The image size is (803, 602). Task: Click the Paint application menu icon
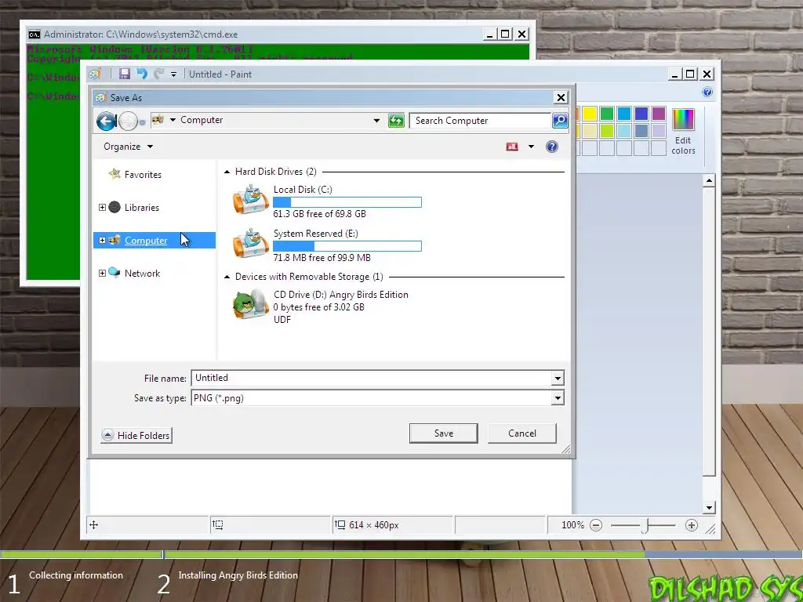click(95, 74)
